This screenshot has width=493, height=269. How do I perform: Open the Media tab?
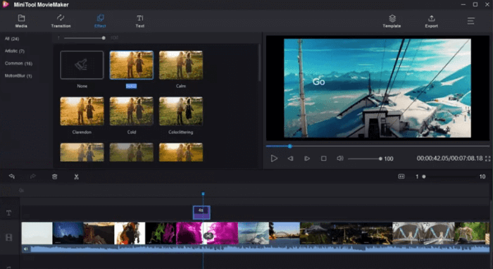[x=21, y=21]
